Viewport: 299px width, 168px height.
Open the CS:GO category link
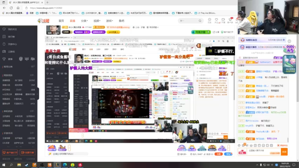[19, 90]
